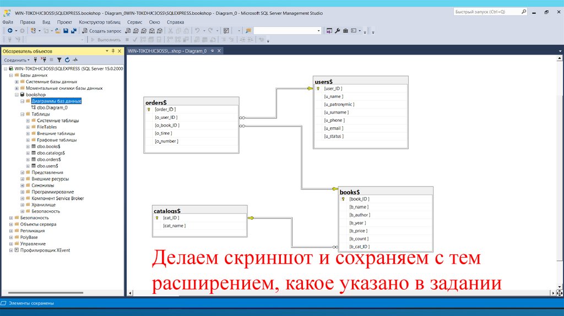Collapse the Таблицы folder
The height and width of the screenshot is (316, 564).
(22, 114)
